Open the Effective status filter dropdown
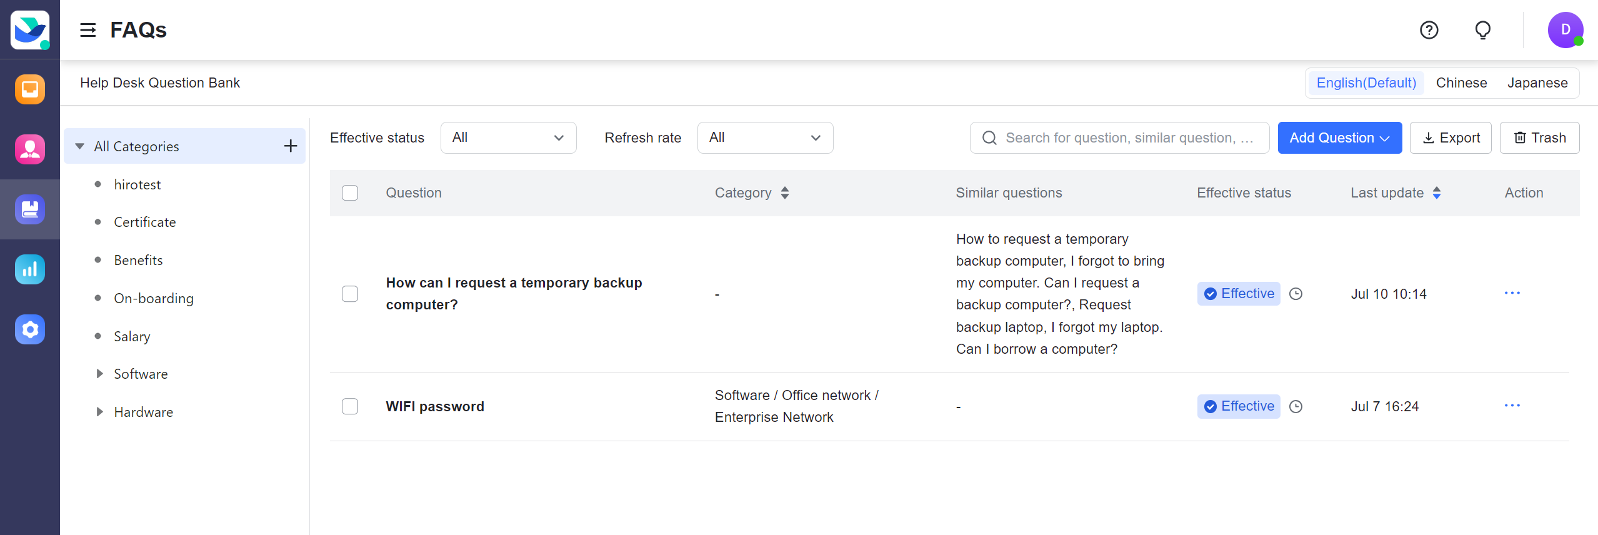This screenshot has width=1598, height=535. pos(508,138)
